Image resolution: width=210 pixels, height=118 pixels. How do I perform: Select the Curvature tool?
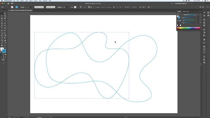[x=5, y=18]
